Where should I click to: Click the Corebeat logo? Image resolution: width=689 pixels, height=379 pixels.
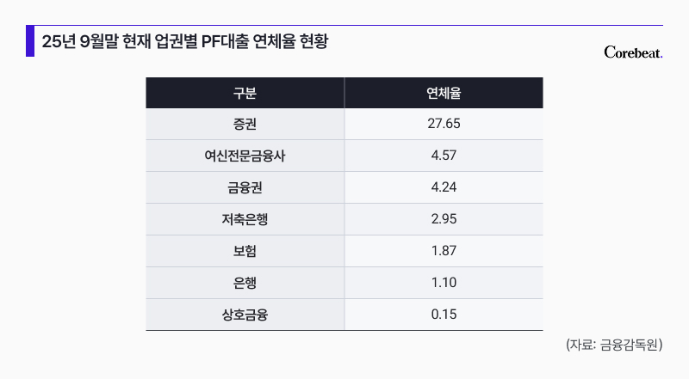coord(633,53)
